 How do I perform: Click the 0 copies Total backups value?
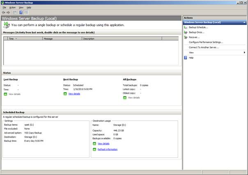[x=144, y=85]
